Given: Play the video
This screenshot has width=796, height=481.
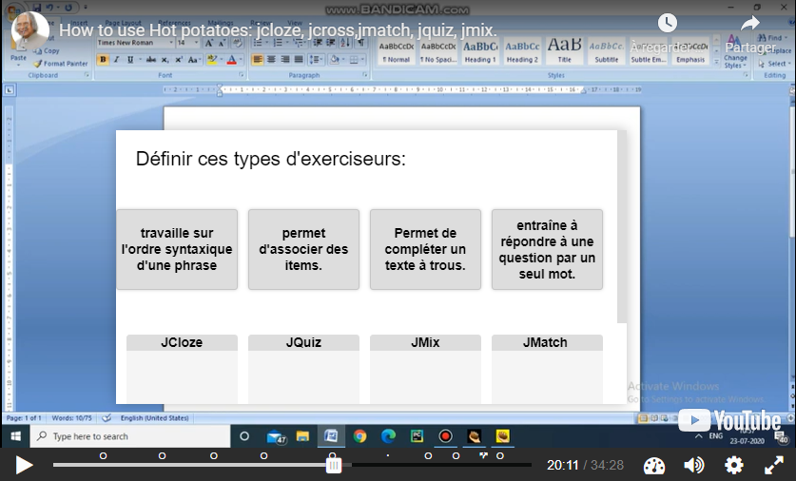Looking at the screenshot, I should coord(24,465).
